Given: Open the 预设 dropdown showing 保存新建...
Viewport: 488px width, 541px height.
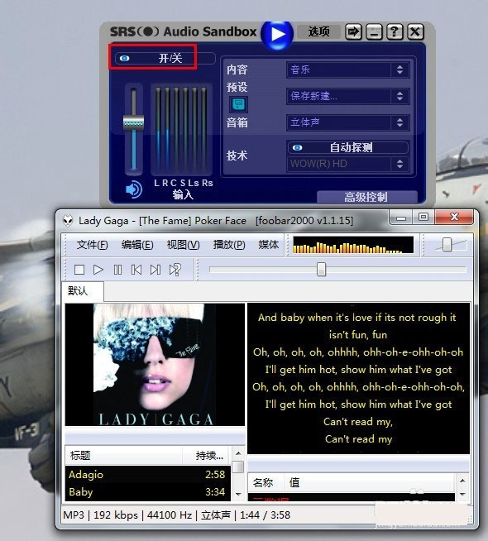Looking at the screenshot, I should tap(348, 96).
